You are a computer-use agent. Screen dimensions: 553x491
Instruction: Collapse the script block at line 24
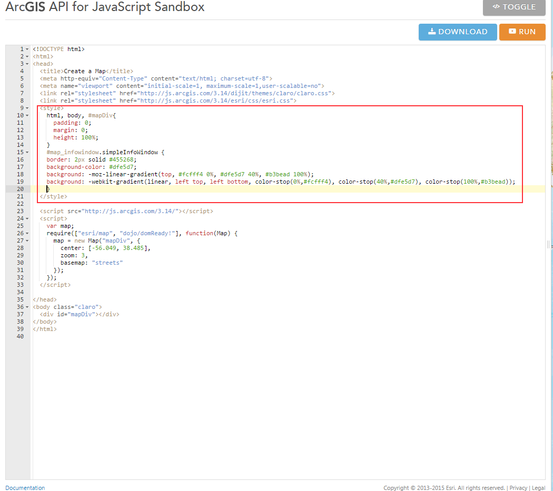(x=27, y=219)
